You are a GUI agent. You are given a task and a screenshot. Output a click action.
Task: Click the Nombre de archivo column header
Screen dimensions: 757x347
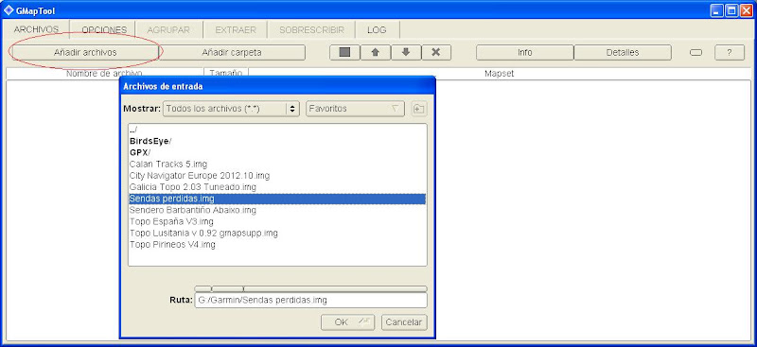coord(105,74)
